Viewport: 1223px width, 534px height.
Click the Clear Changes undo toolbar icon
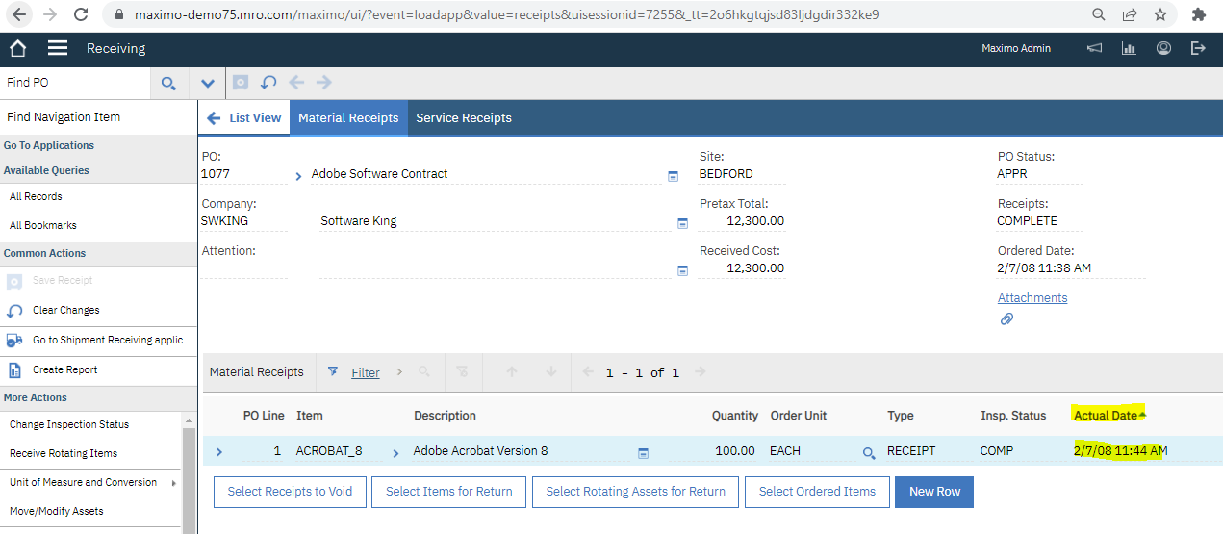coord(268,83)
